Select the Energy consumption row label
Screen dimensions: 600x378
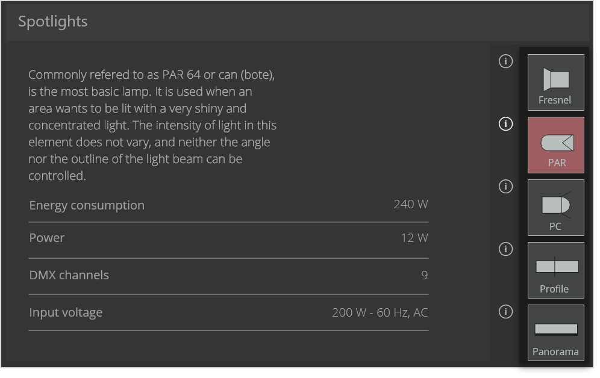[x=87, y=205]
